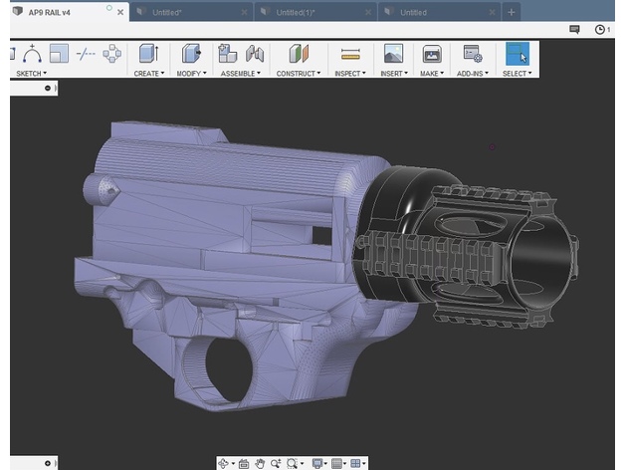The height and width of the screenshot is (470, 625).
Task: Open Display Settings in navigation bar
Action: click(318, 463)
